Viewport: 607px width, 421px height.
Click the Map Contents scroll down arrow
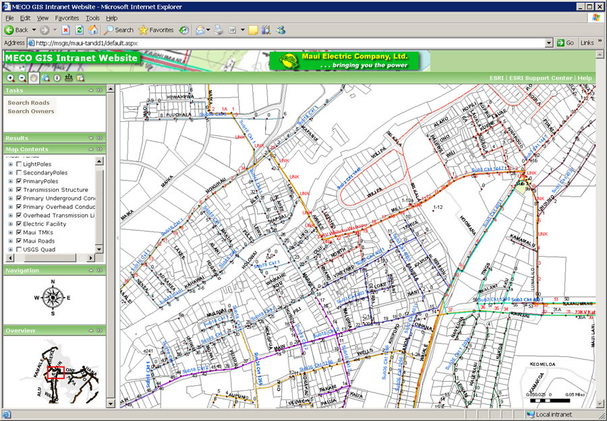pyautogui.click(x=99, y=249)
